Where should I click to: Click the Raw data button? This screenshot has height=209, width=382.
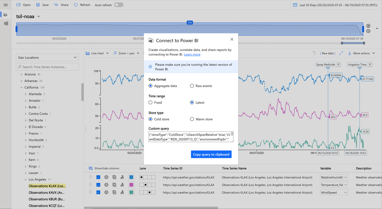click(x=328, y=53)
